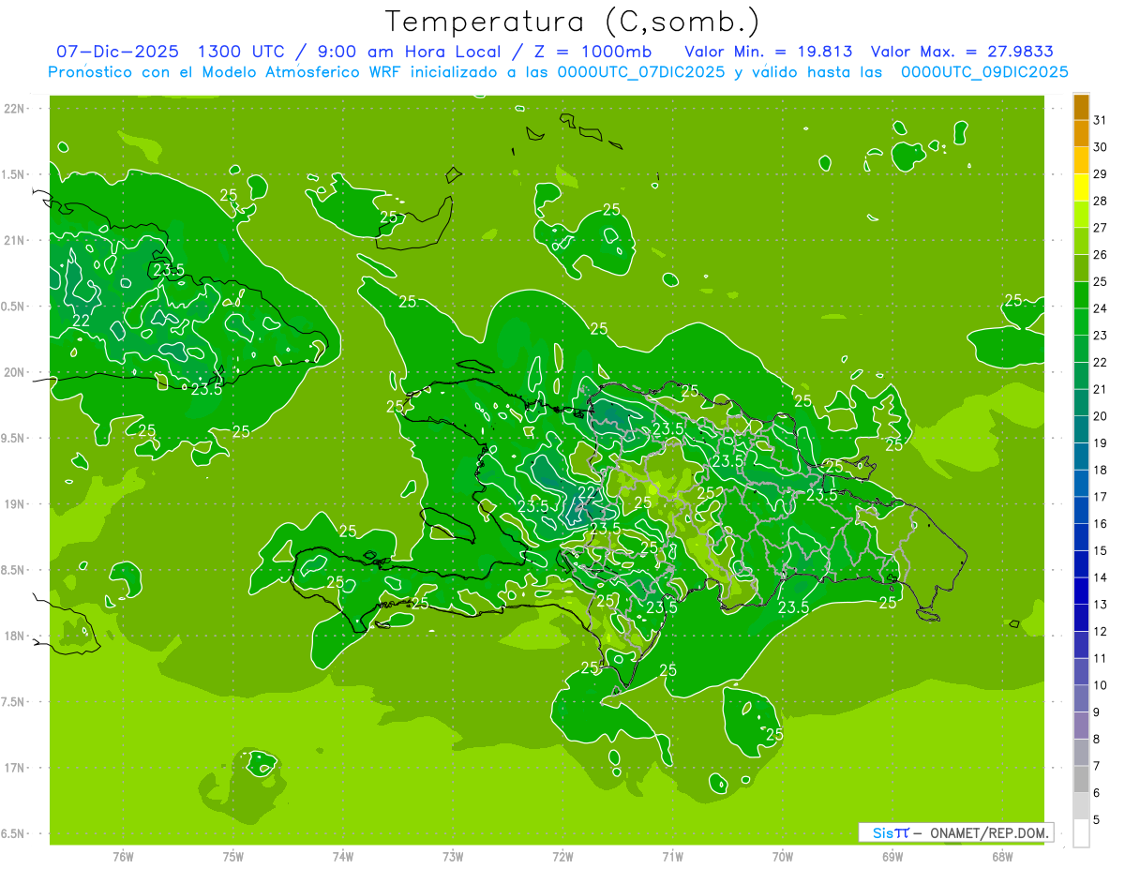Click the "21N" latitude axis label
The height and width of the screenshot is (869, 1125).
click(15, 241)
